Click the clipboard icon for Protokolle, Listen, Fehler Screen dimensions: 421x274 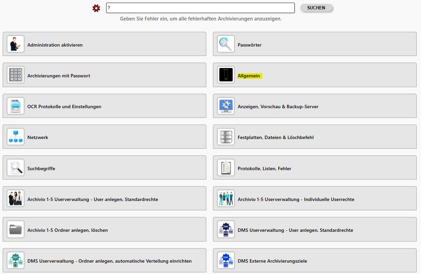(x=226, y=167)
